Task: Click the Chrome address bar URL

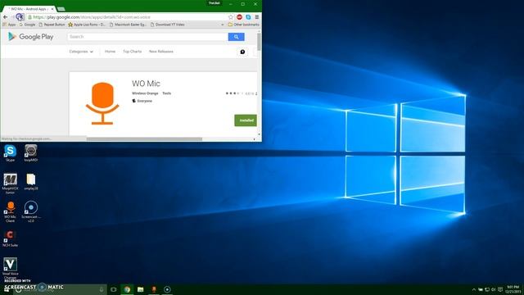Action: pos(92,17)
